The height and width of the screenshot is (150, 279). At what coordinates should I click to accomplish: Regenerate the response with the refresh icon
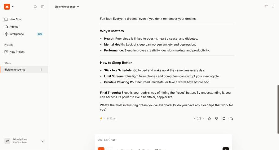pyautogui.click(x=224, y=118)
